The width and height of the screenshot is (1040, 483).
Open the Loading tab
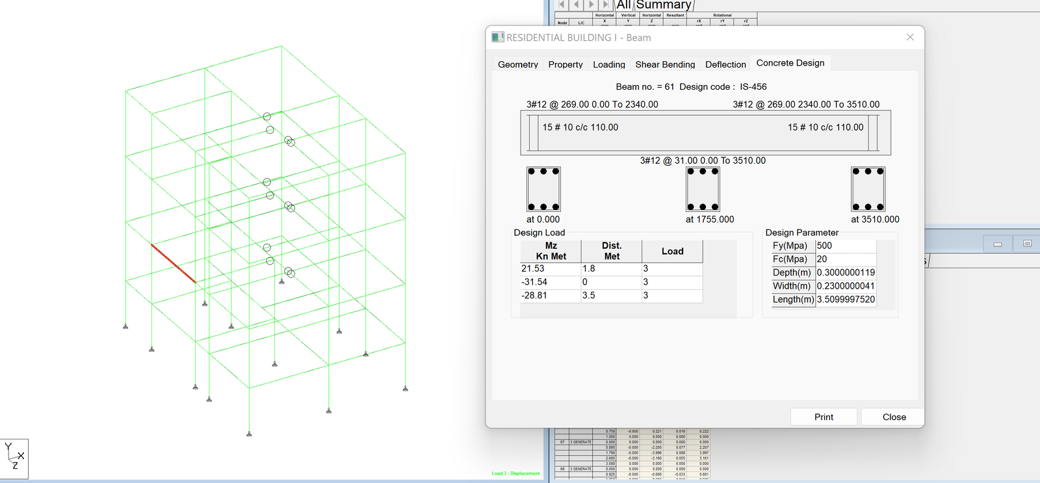tap(609, 64)
